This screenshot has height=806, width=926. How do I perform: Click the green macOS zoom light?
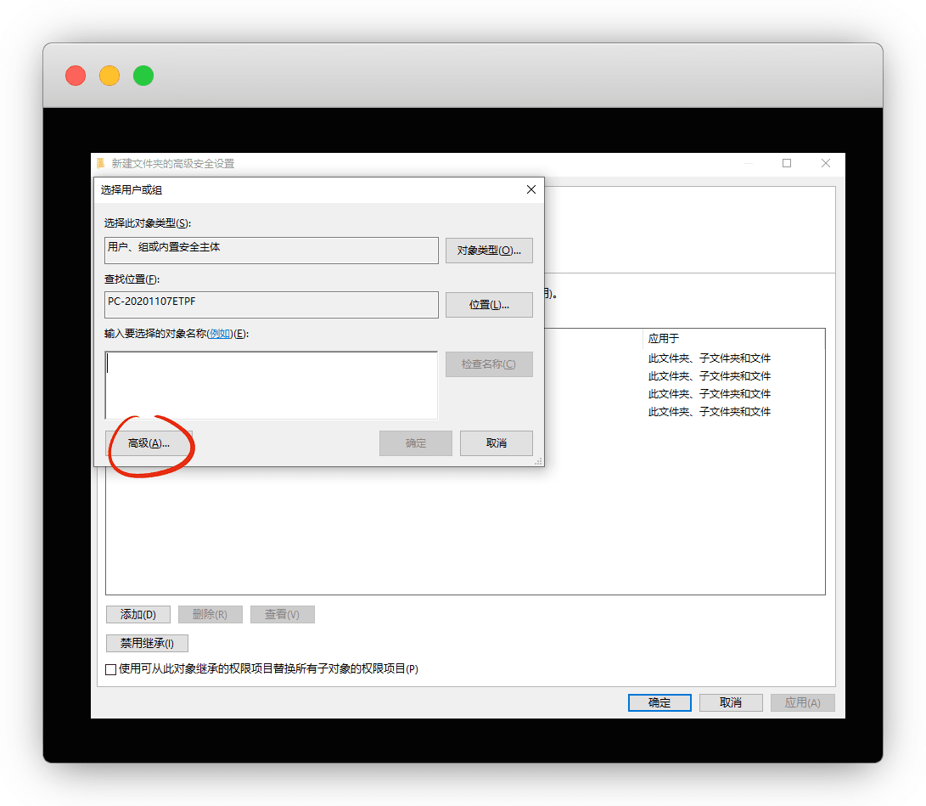coord(143,76)
